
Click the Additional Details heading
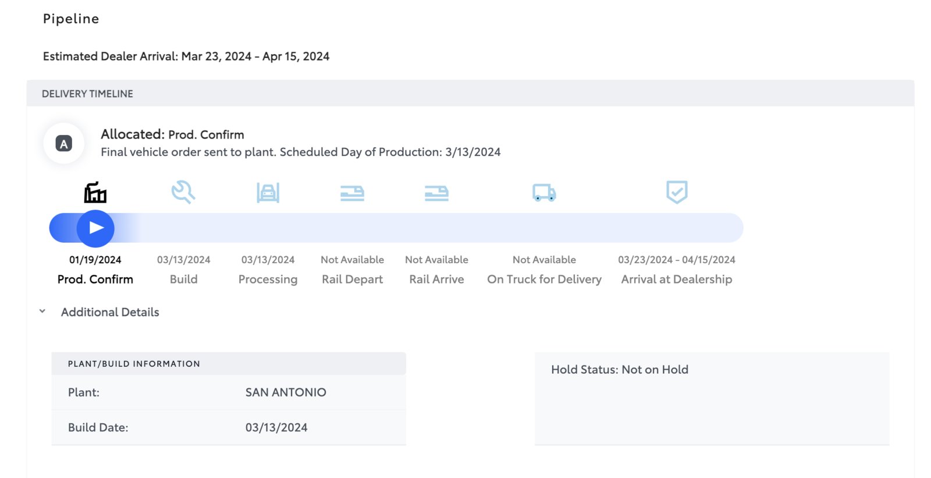pyautogui.click(x=110, y=312)
